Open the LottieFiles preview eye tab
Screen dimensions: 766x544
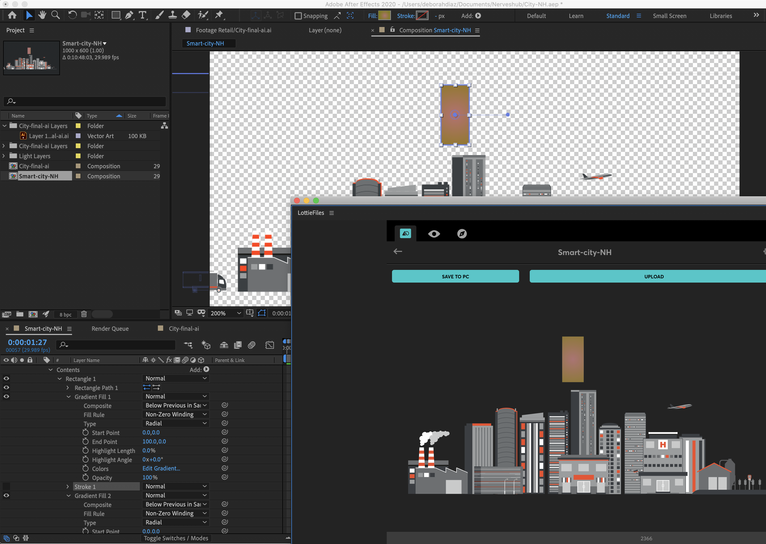click(434, 233)
